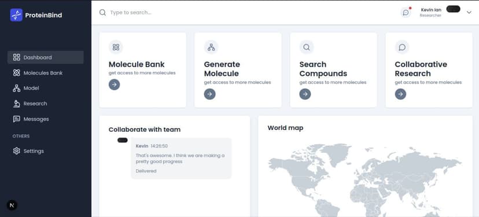Image resolution: width=479 pixels, height=217 pixels.
Task: Click the magnifier icon on Search Compounds card
Action: click(307, 47)
